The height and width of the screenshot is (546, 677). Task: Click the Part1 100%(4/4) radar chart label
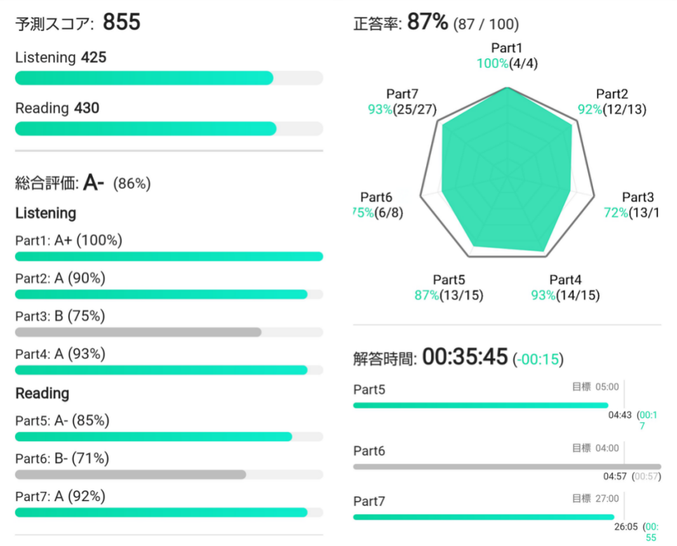tap(507, 56)
